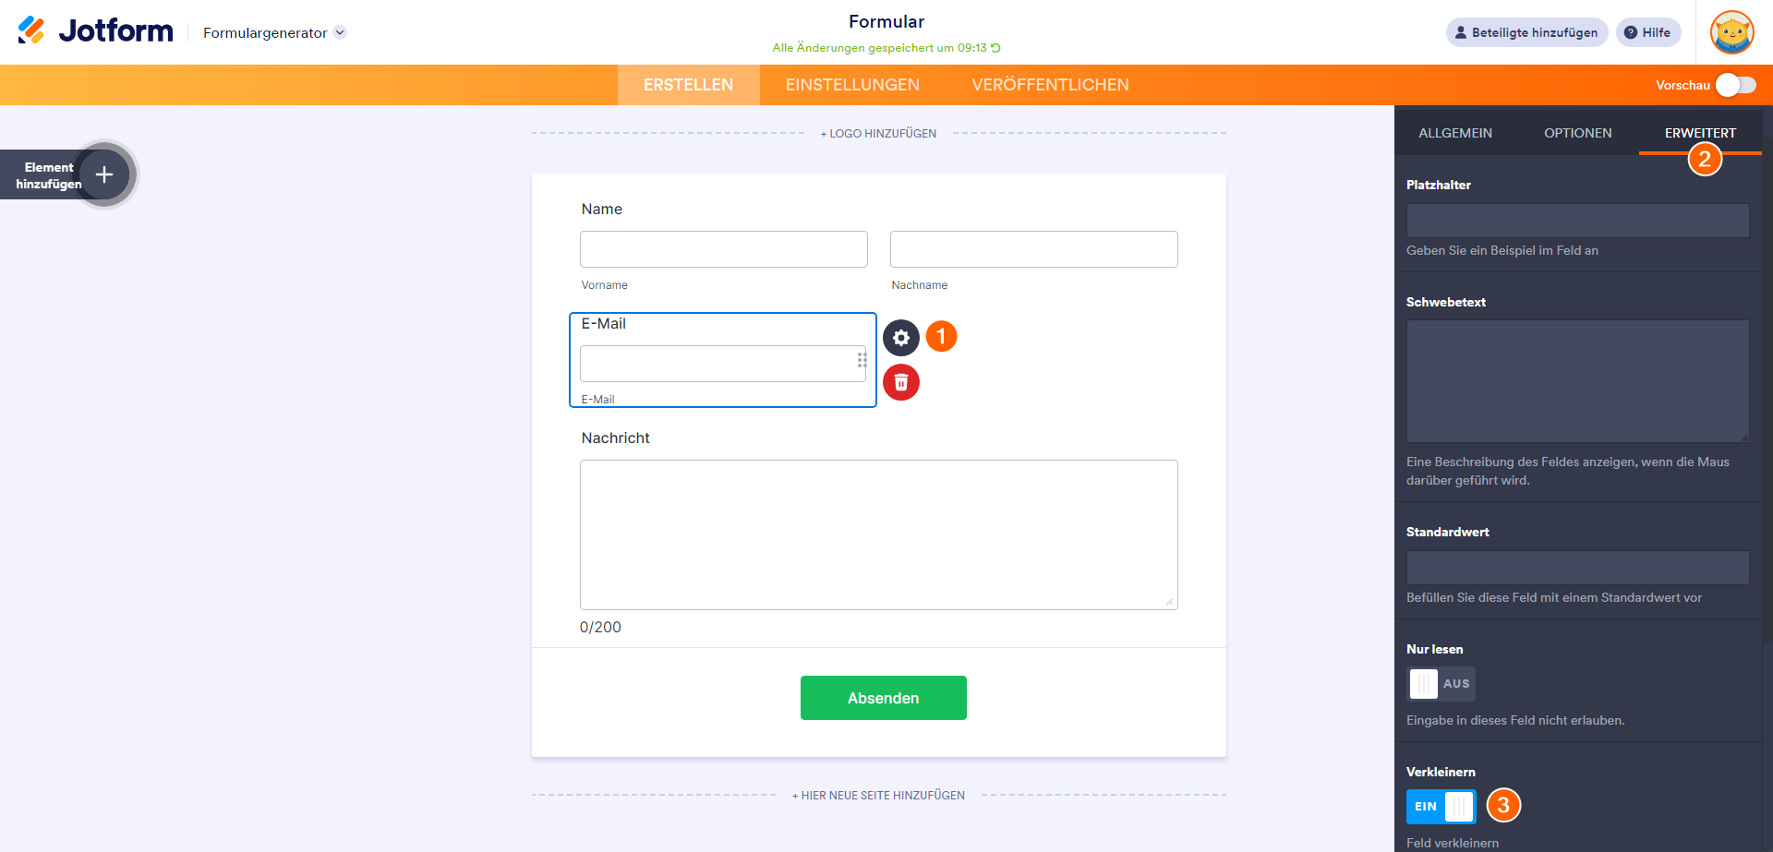Select the OPTIONEN properties tab
Image resolution: width=1773 pixels, height=852 pixels.
tap(1577, 133)
